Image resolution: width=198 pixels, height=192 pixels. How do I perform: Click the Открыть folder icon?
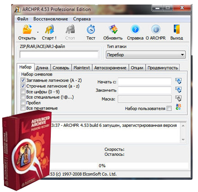click(27, 29)
